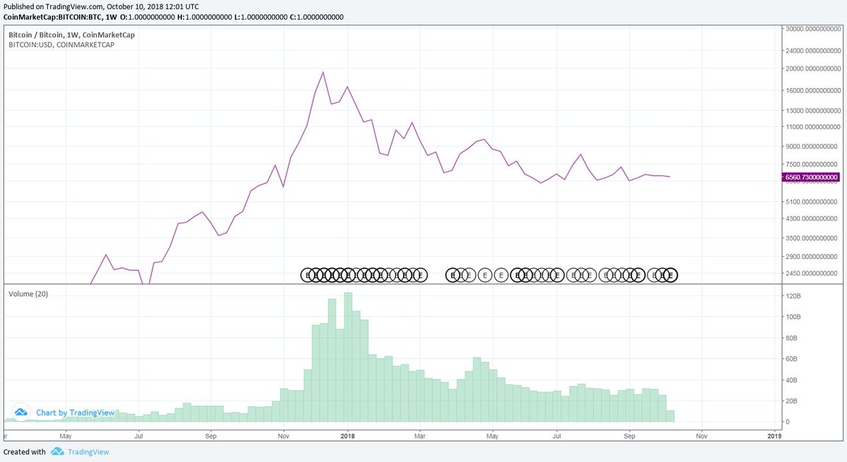Screen dimensions: 847x462
Task: Click the 60B volume axis label
Action: (x=793, y=359)
